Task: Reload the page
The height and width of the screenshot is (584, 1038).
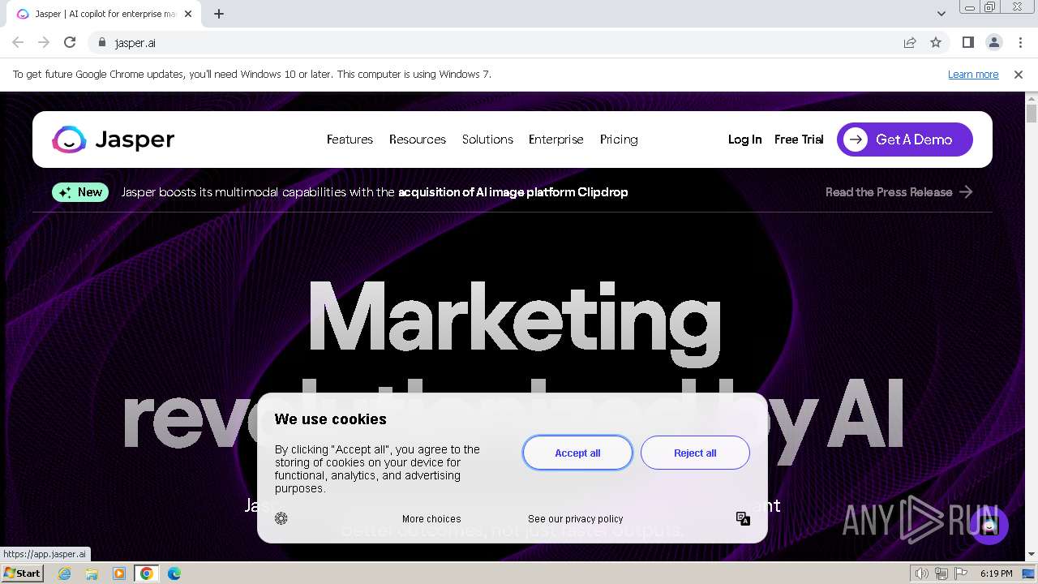Action: point(70,42)
